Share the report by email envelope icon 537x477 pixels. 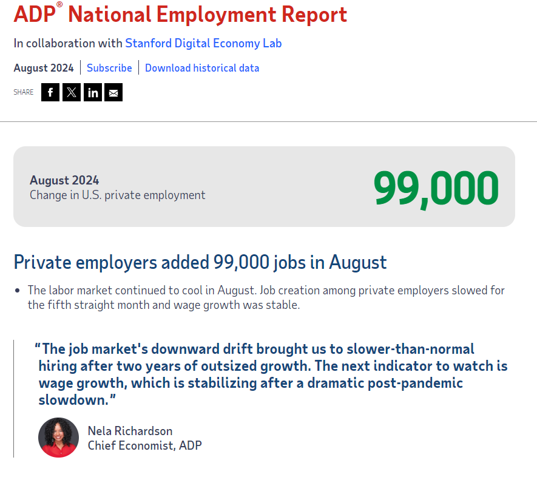point(113,92)
